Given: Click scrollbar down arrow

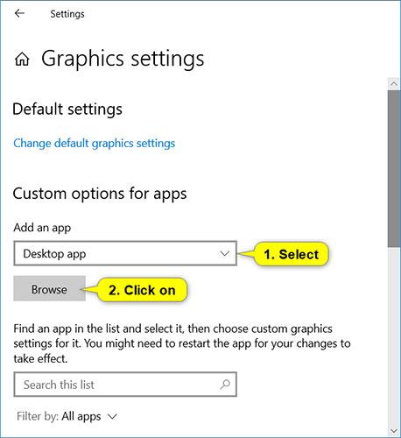Looking at the screenshot, I should point(394,431).
